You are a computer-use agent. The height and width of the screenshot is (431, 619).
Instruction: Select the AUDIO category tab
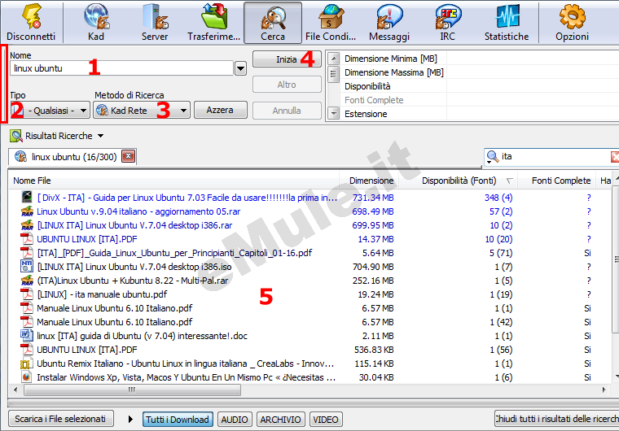(x=235, y=419)
